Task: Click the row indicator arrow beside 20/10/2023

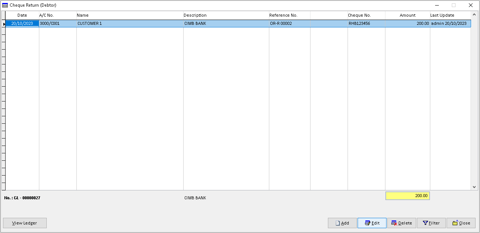Action: [5, 23]
